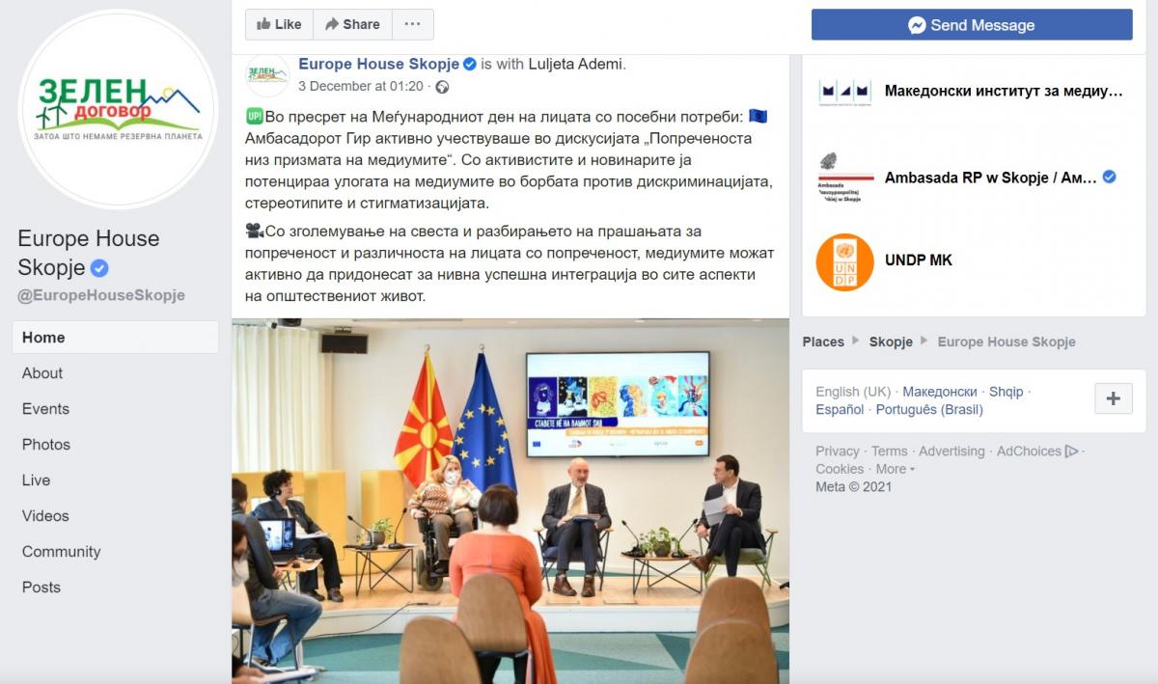Open the Skopje breadcrumb link

[x=891, y=342]
